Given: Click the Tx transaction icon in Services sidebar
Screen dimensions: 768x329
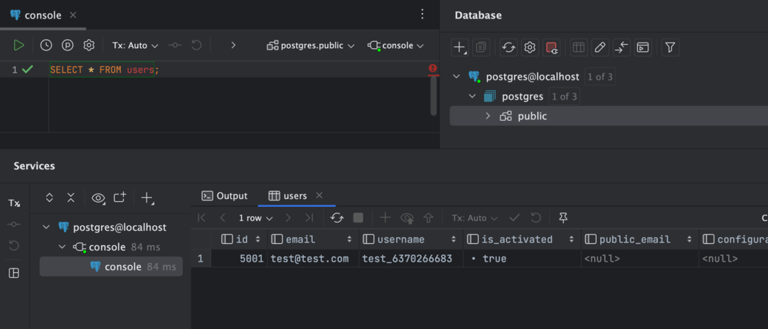Looking at the screenshot, I should [x=14, y=203].
